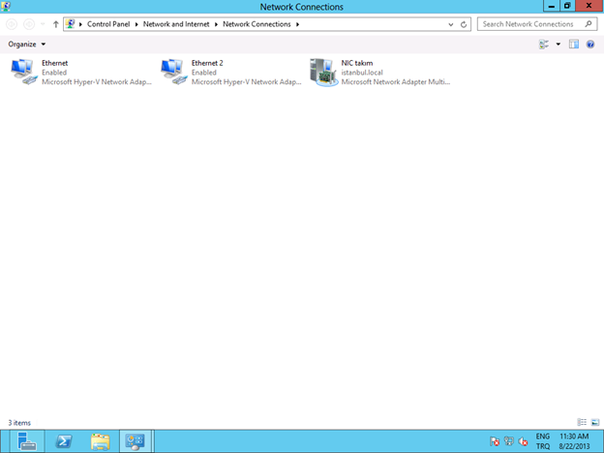The width and height of the screenshot is (604, 453).
Task: Click Network Connections breadcrumb
Action: pos(257,24)
